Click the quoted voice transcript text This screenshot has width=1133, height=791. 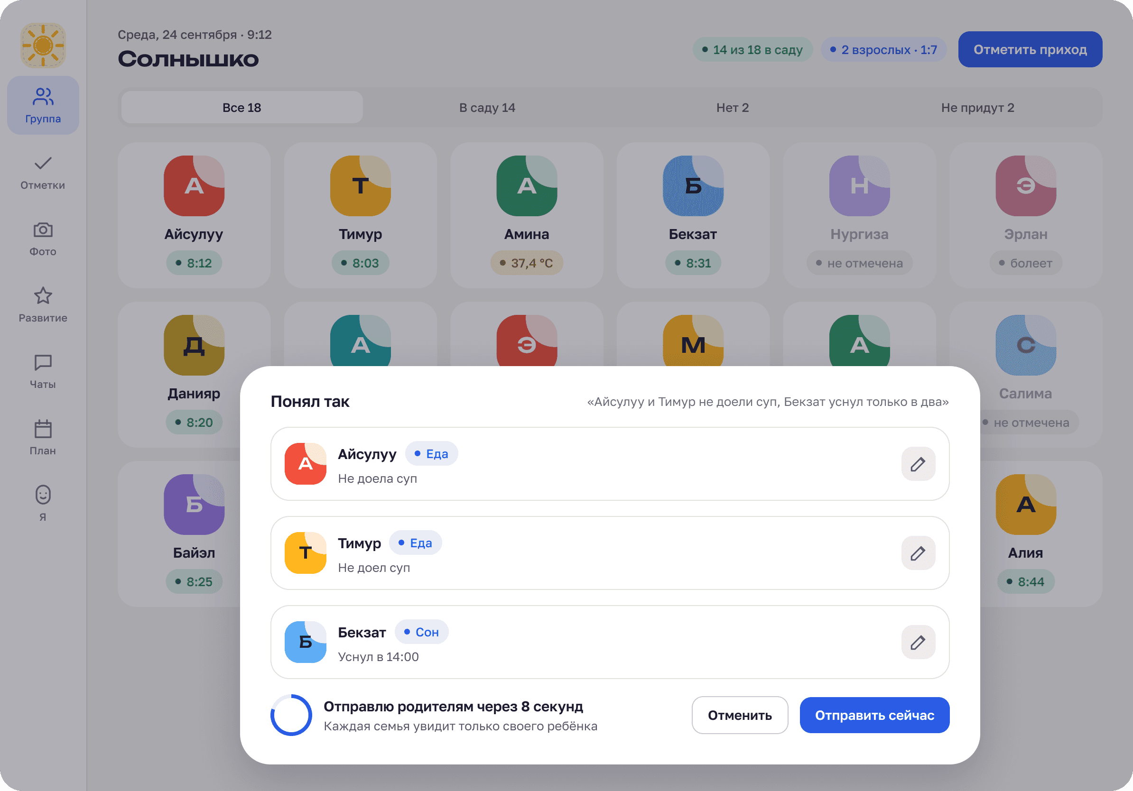[767, 401]
